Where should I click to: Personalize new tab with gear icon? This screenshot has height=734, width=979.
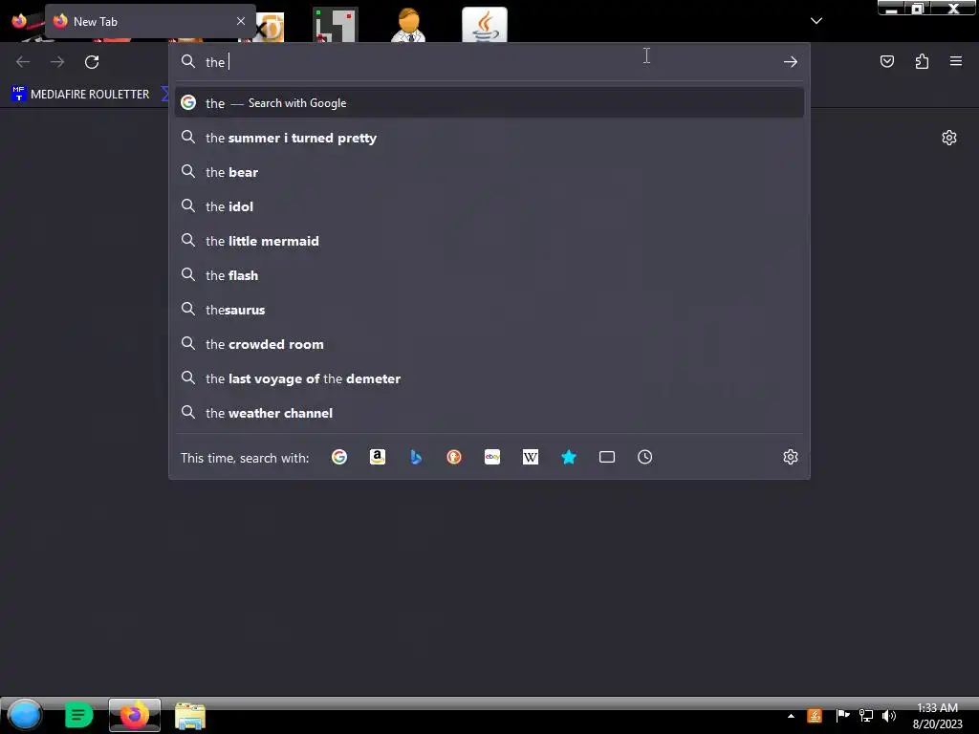[x=949, y=138]
